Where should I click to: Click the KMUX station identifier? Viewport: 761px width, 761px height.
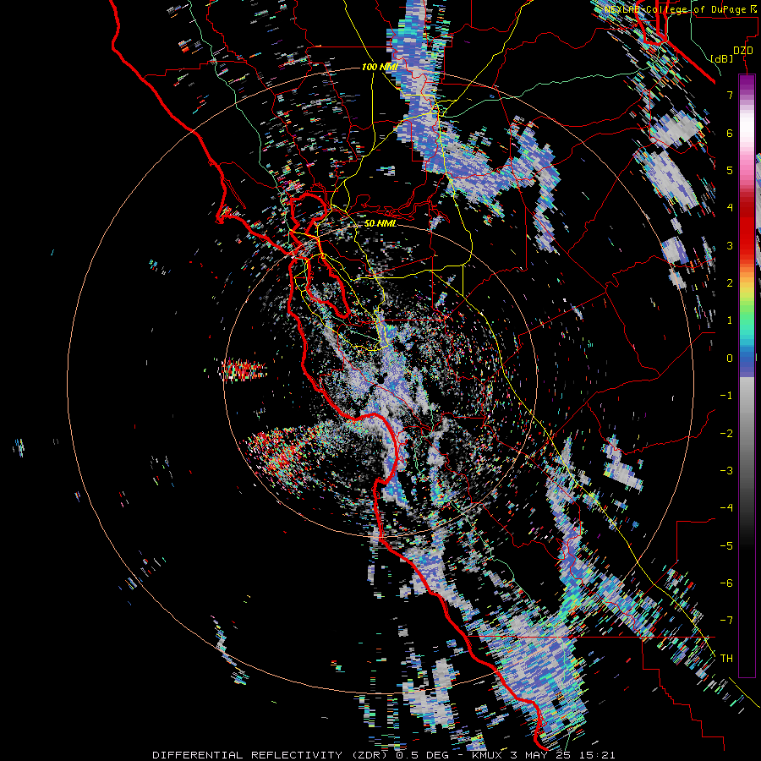point(487,755)
